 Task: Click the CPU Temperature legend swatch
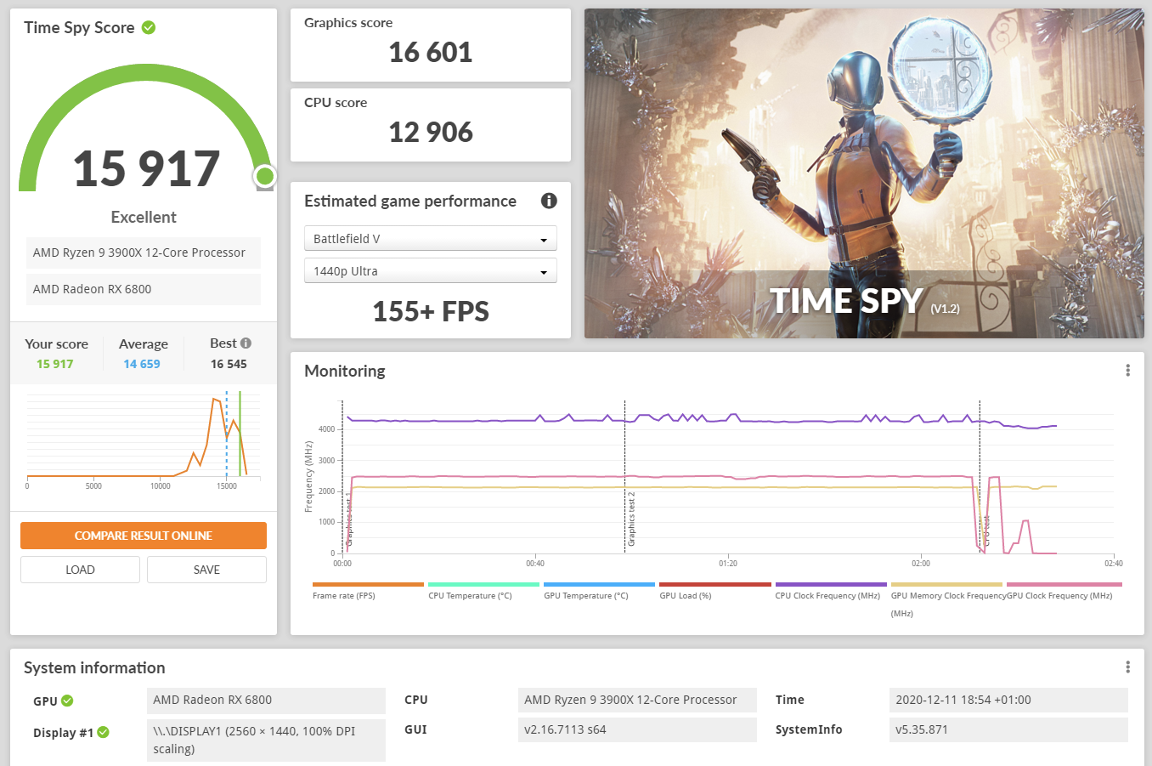point(483,585)
